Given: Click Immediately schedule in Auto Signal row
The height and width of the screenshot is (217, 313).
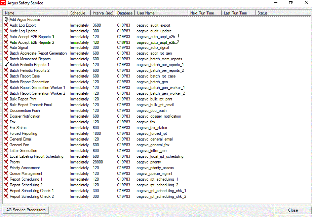Looking at the screenshot, I should point(79,48).
